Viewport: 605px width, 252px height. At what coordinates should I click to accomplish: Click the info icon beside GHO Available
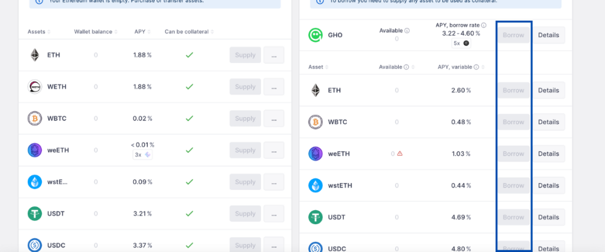(x=407, y=31)
